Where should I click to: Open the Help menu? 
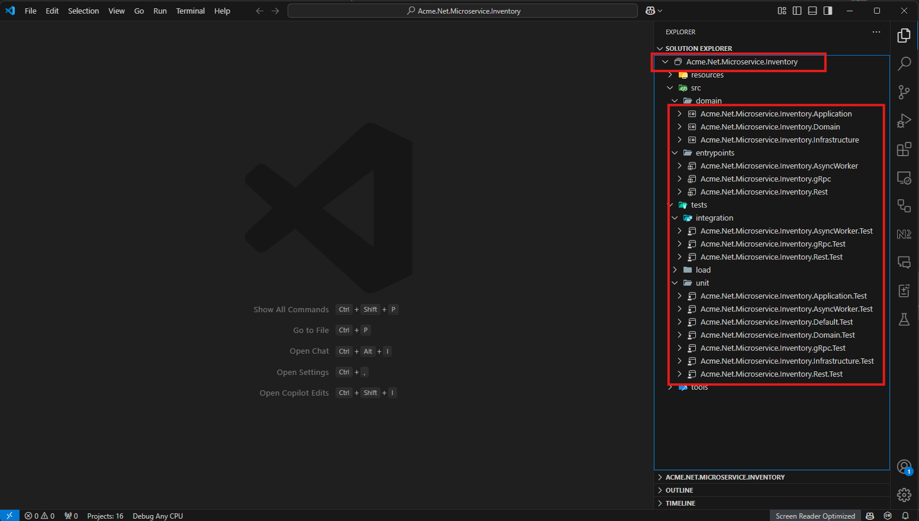(223, 11)
